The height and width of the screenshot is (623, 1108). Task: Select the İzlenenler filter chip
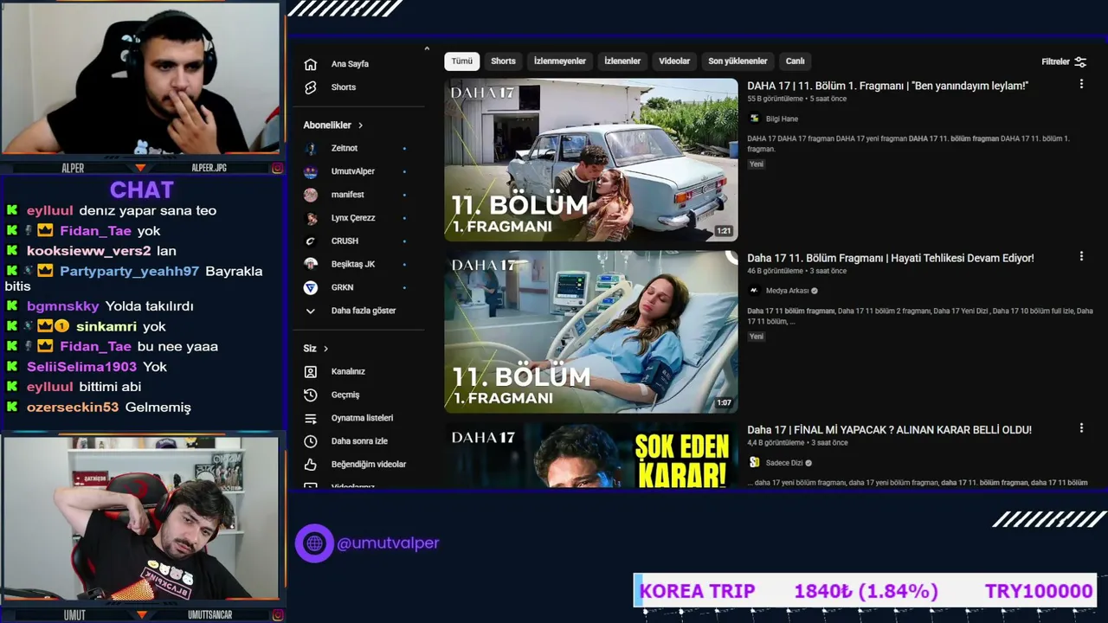pos(622,61)
